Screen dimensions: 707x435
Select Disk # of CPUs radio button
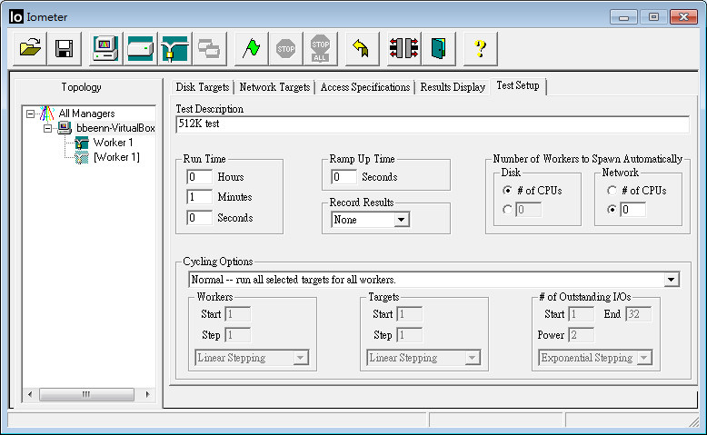click(507, 191)
